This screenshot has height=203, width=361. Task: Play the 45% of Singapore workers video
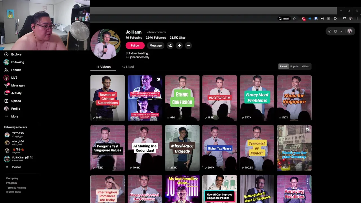click(145, 98)
